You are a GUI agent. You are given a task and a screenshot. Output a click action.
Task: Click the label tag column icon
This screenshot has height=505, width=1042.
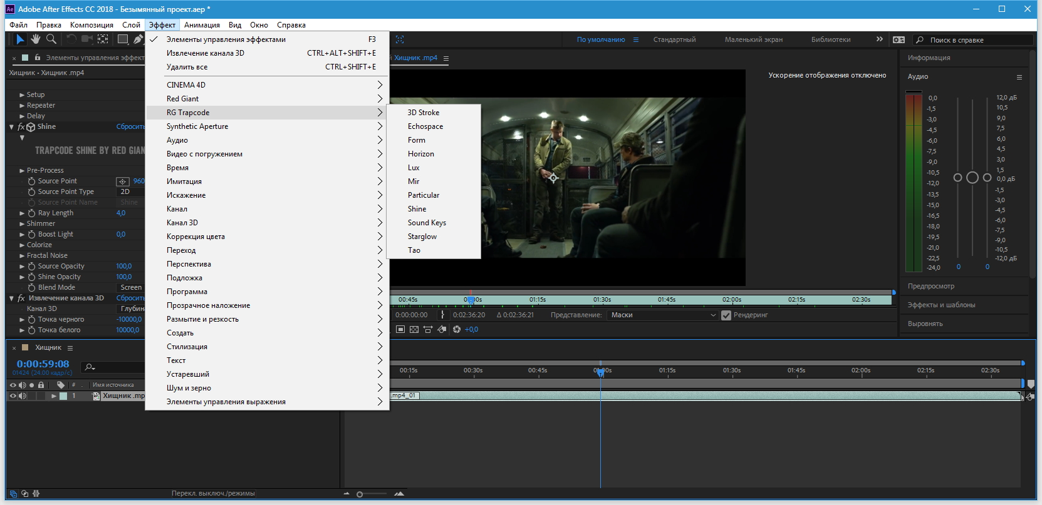point(60,385)
